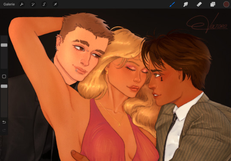
Task: Select the Smudge finger tool
Action: coord(186,4)
